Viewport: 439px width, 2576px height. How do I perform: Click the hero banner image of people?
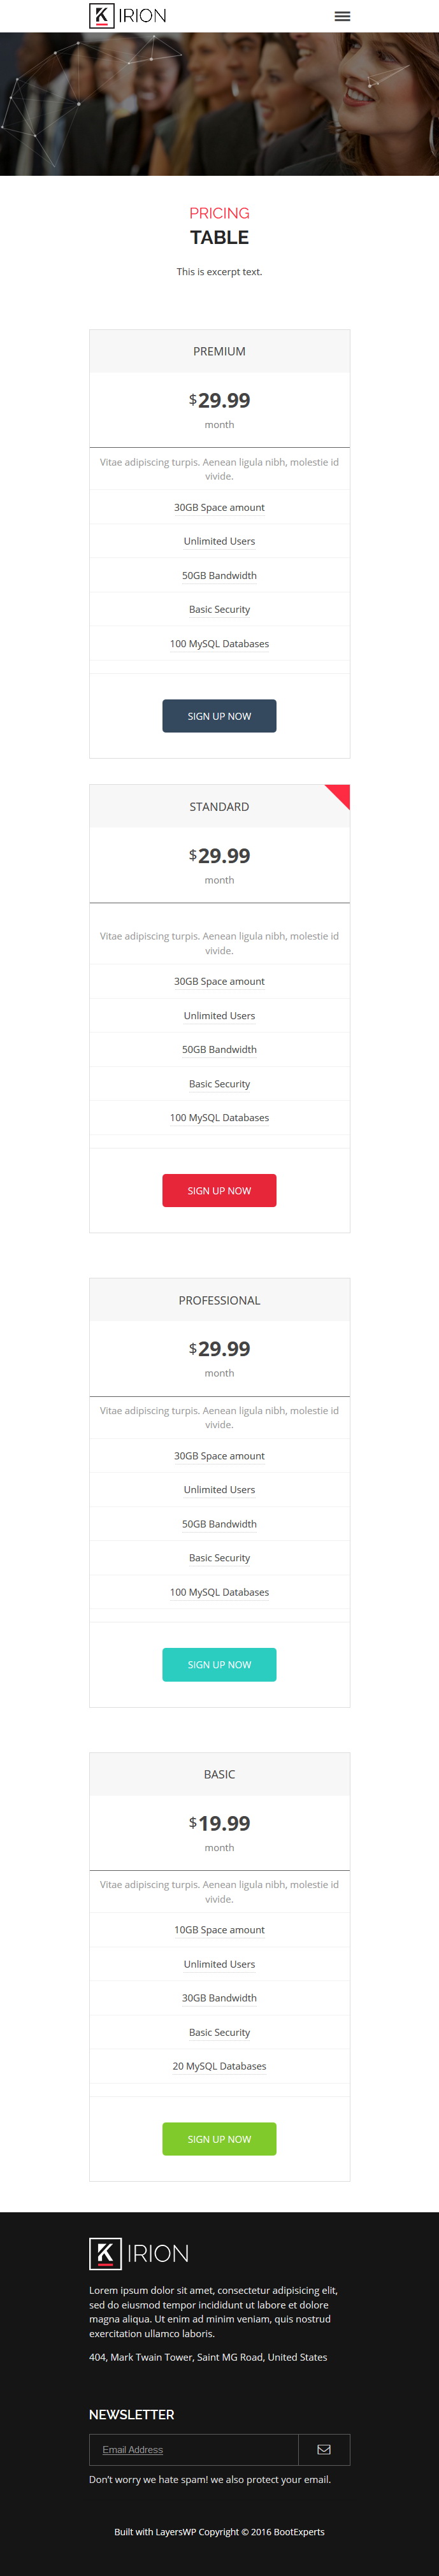tap(219, 104)
